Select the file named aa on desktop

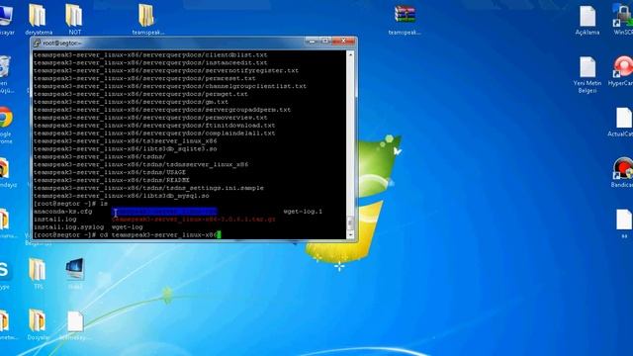tap(624, 224)
